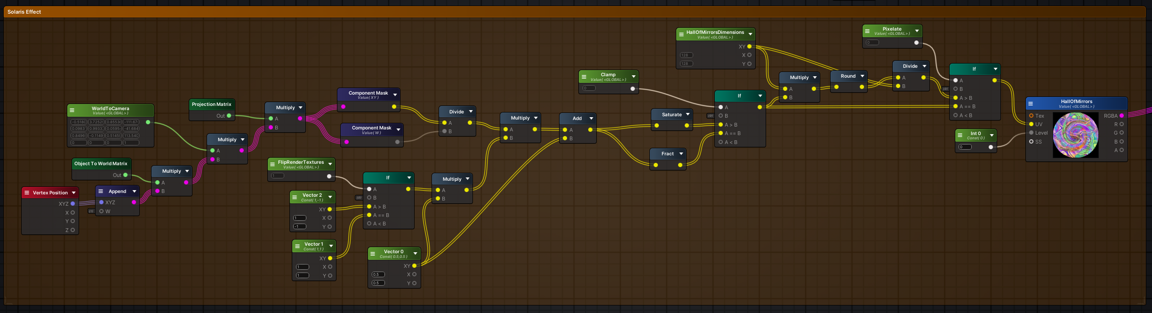Click the W input port on Append node

[x=101, y=211]
